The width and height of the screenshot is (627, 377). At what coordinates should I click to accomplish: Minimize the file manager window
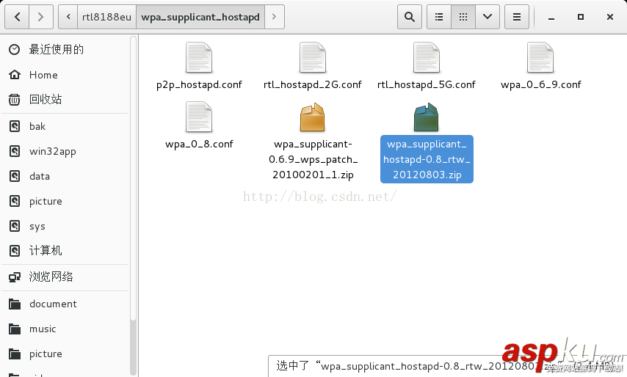click(x=551, y=17)
